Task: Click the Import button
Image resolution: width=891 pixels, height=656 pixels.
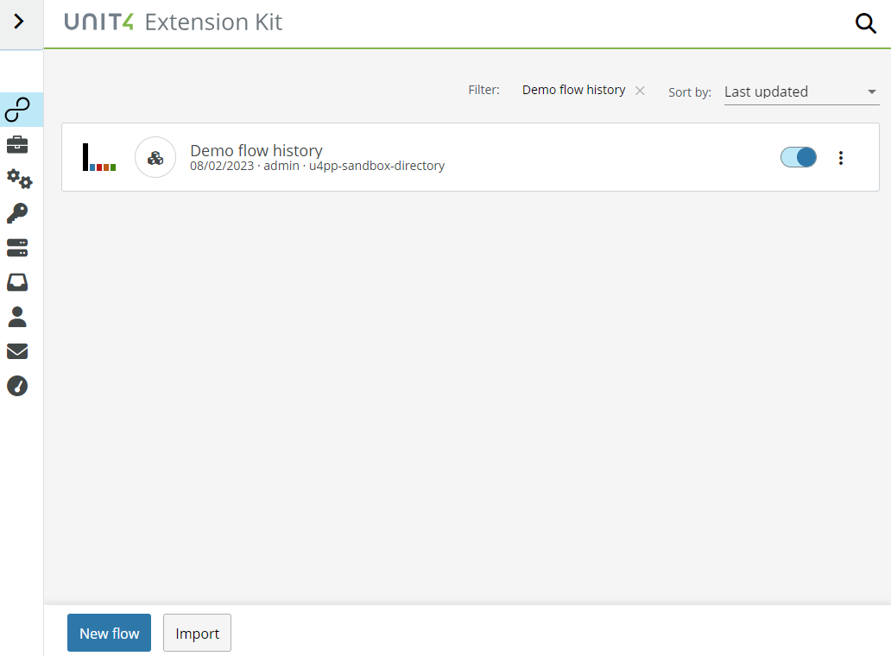Action: pyautogui.click(x=197, y=633)
